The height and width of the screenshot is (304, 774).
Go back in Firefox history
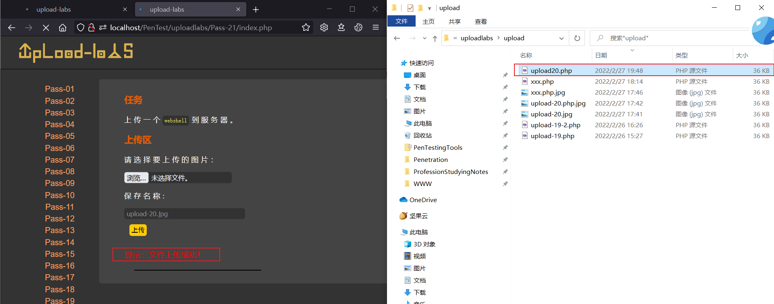12,27
